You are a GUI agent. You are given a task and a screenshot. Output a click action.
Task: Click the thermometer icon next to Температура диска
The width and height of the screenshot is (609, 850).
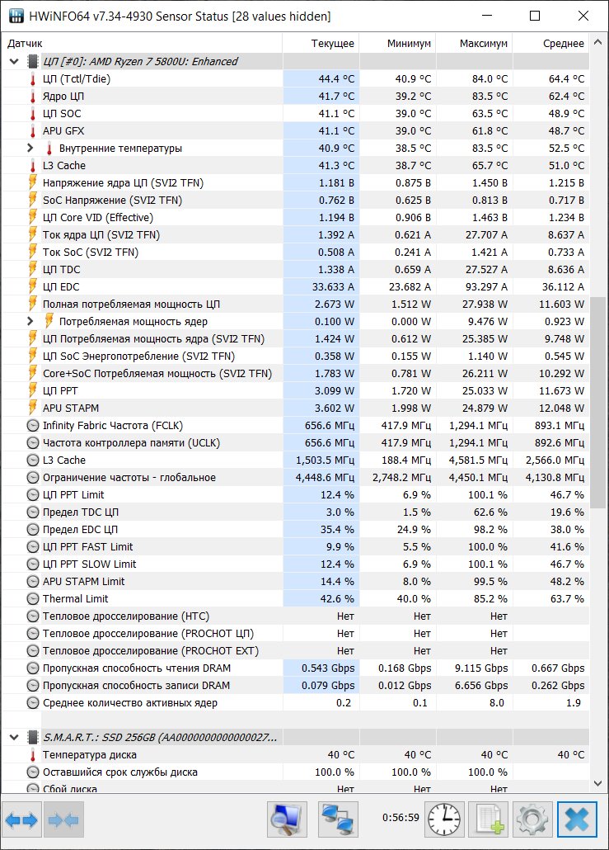[x=33, y=755]
